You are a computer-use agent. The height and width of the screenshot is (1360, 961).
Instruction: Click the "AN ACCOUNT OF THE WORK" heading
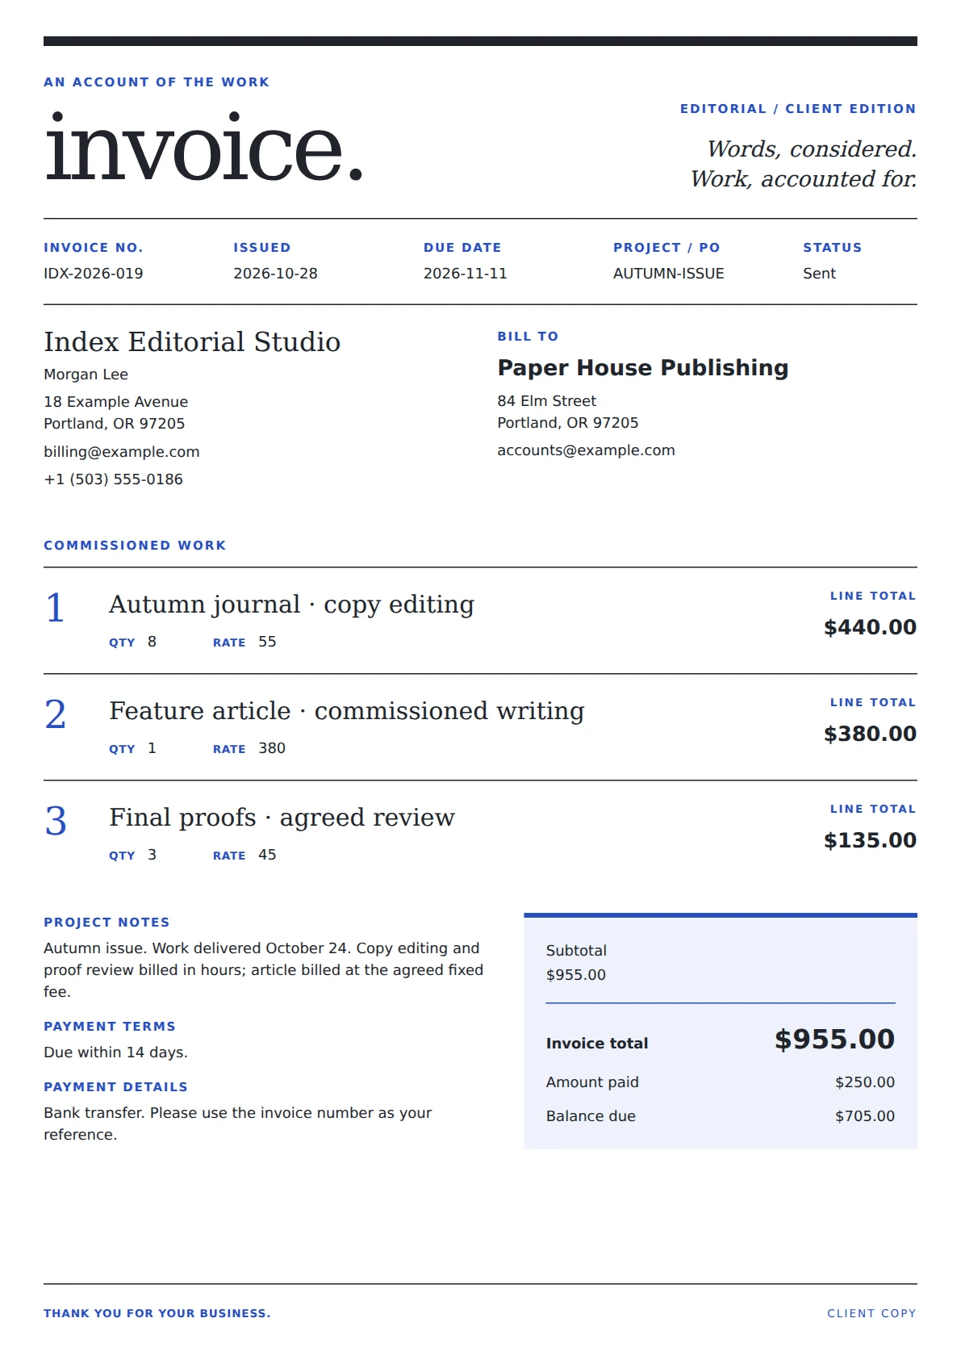point(157,82)
